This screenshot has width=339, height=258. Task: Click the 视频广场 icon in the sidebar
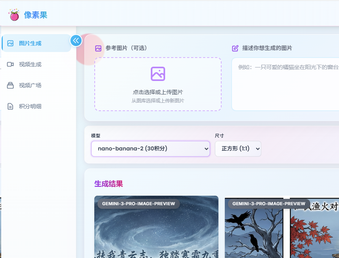coord(11,85)
